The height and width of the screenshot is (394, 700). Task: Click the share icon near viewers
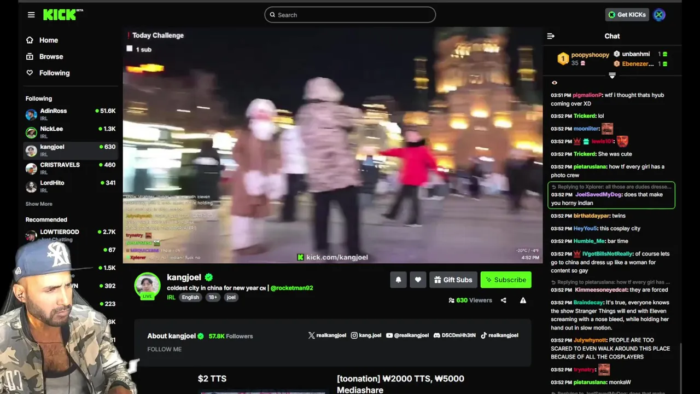[503, 300]
